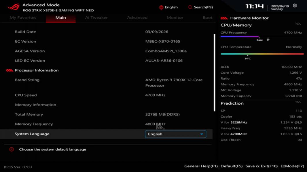Select the System Language row label
307x172 pixels.
[x=32, y=134]
